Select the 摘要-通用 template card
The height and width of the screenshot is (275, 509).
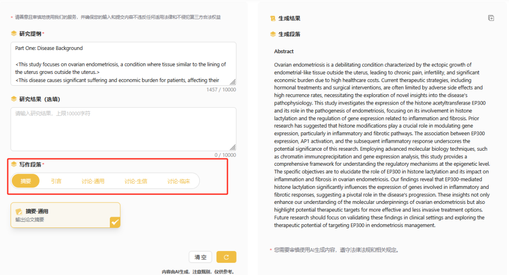point(66,215)
